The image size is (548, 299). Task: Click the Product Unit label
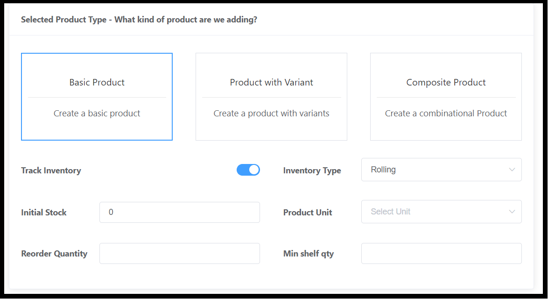pos(307,212)
